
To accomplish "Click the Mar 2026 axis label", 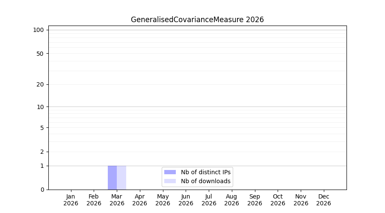I will pos(117,200).
